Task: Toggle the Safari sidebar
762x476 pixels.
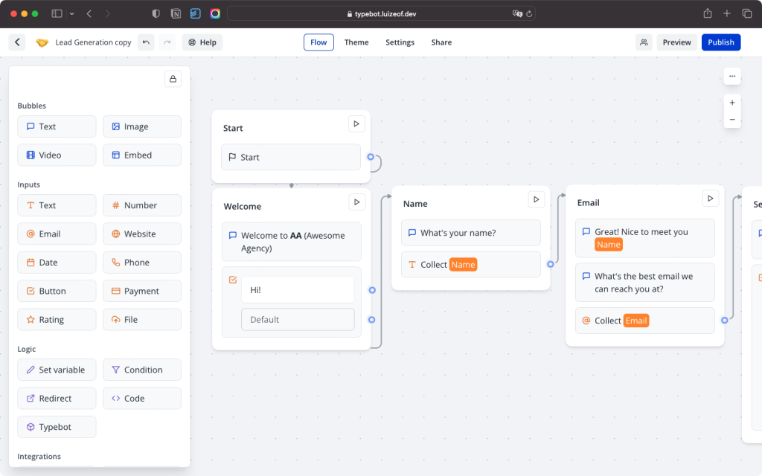Action: [57, 13]
